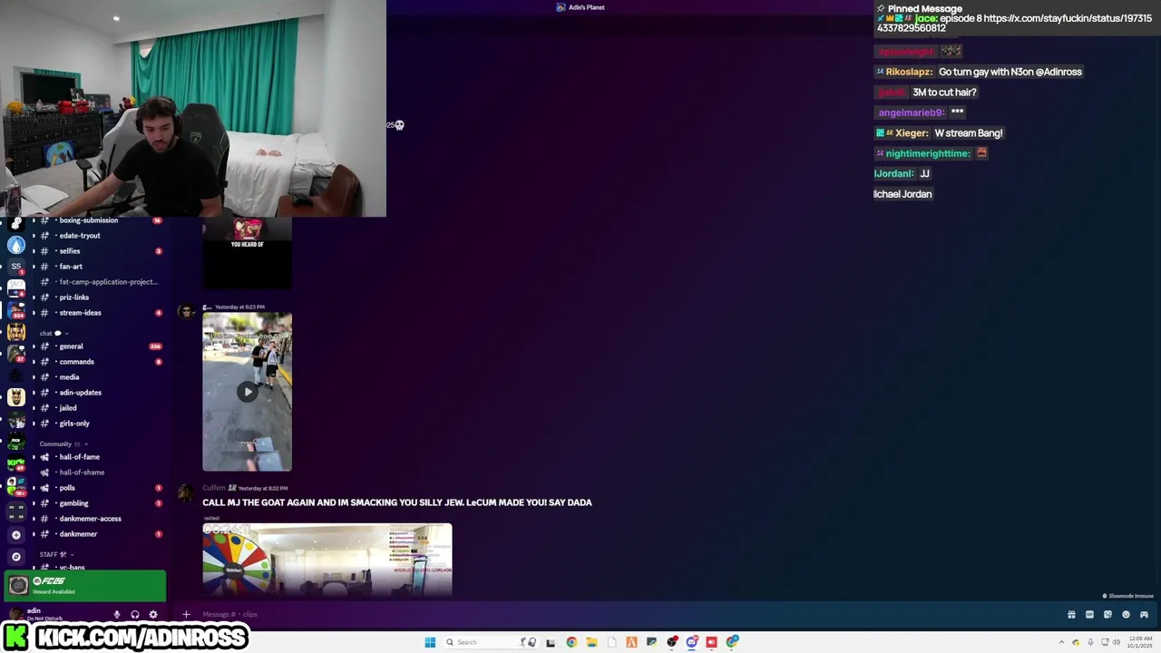Open the jailed channel
Image resolution: width=1161 pixels, height=653 pixels.
point(68,408)
